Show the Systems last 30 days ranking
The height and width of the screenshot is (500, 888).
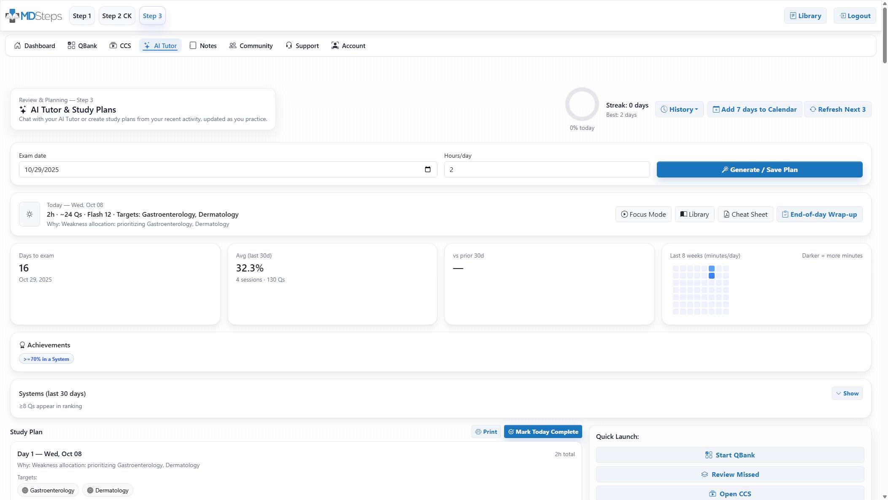[x=847, y=393]
